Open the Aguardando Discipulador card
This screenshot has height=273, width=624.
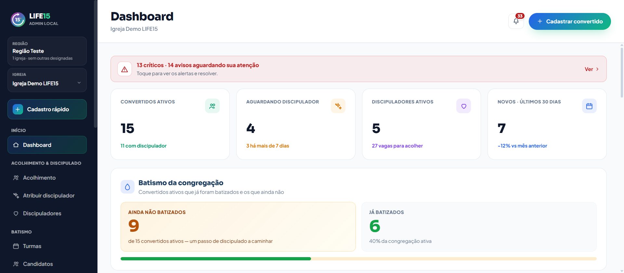pos(296,124)
